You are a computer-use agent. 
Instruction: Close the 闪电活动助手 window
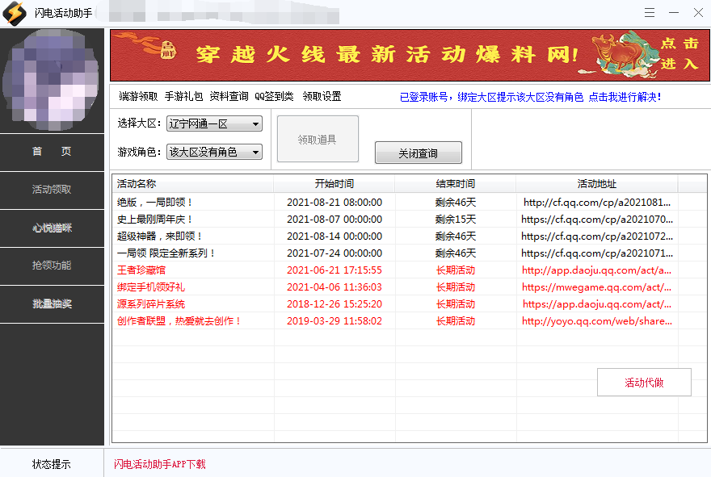[698, 13]
